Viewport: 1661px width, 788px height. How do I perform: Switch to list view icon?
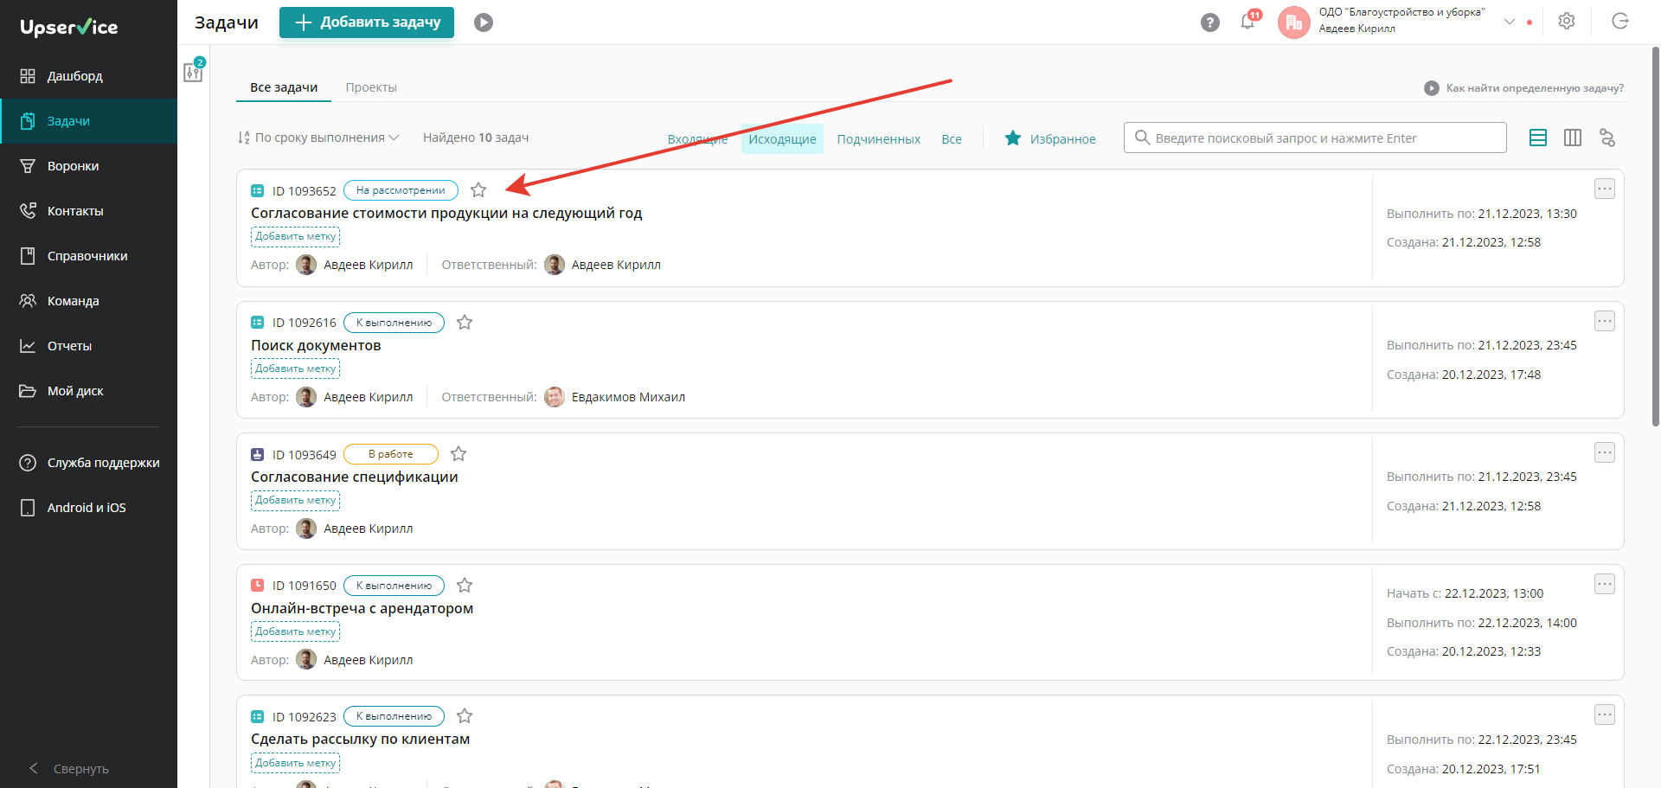(1538, 138)
